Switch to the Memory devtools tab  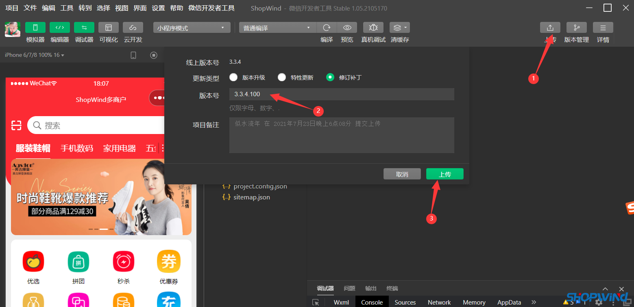(x=474, y=302)
